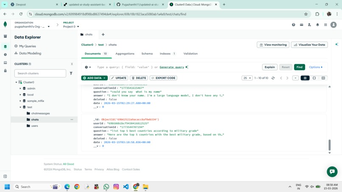342x192 pixels.
Task: Collapse the Cluster0 tree node
Action: coord(16,82)
